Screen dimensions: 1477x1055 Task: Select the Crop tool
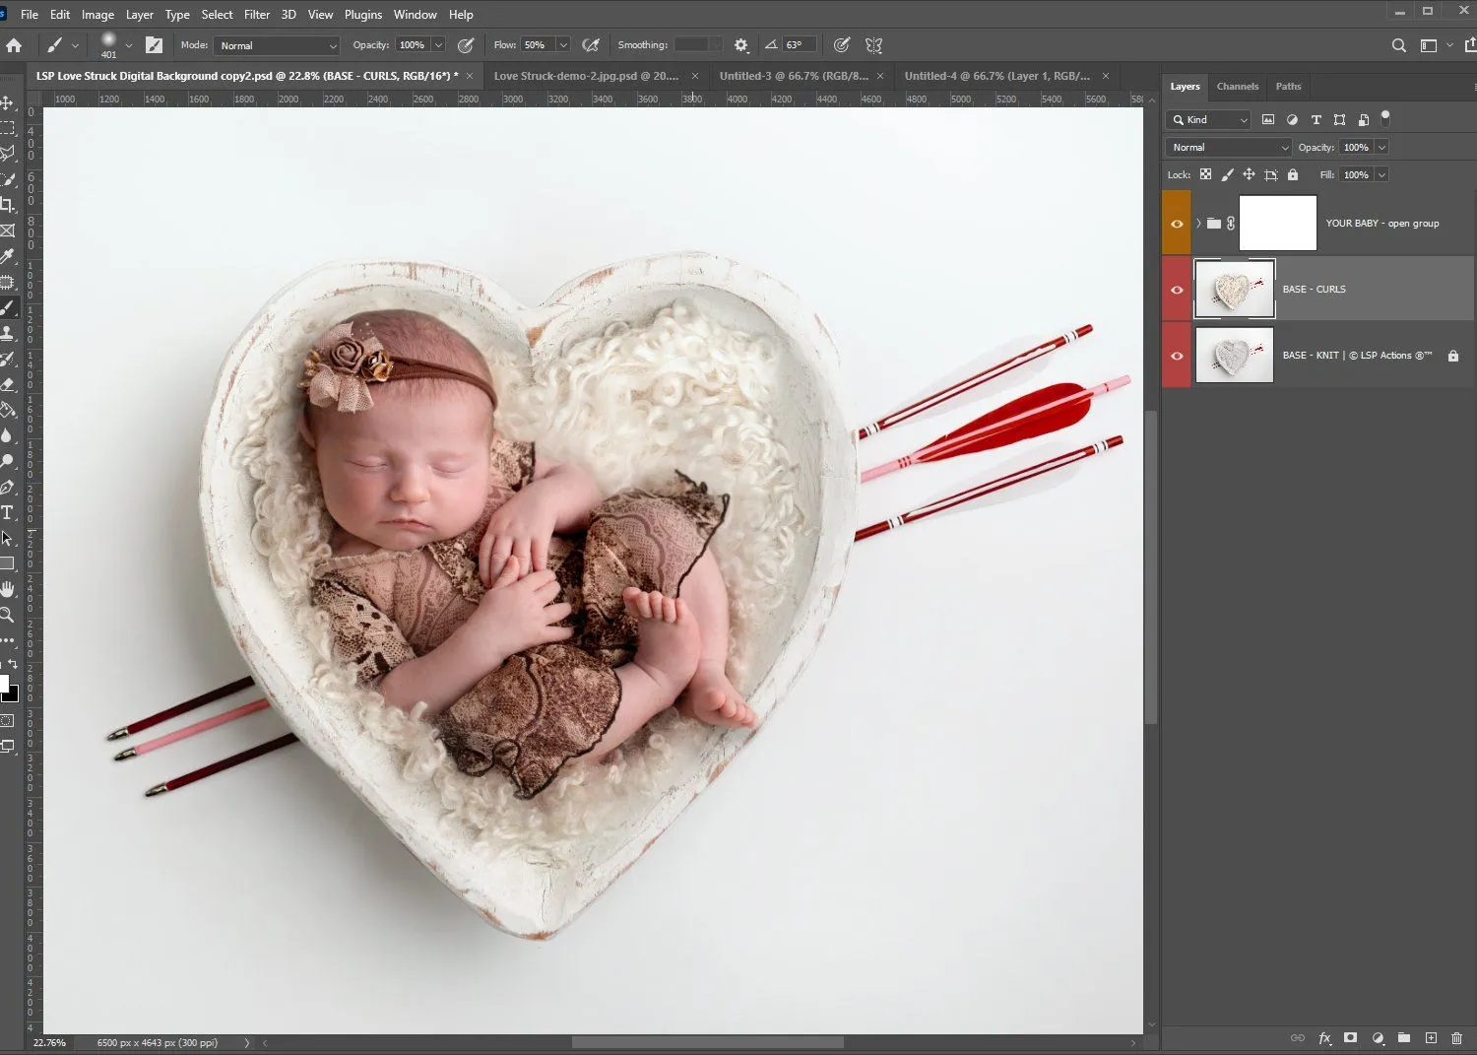[x=7, y=205]
